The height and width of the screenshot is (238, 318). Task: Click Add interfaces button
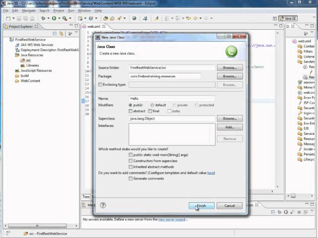click(x=230, y=127)
